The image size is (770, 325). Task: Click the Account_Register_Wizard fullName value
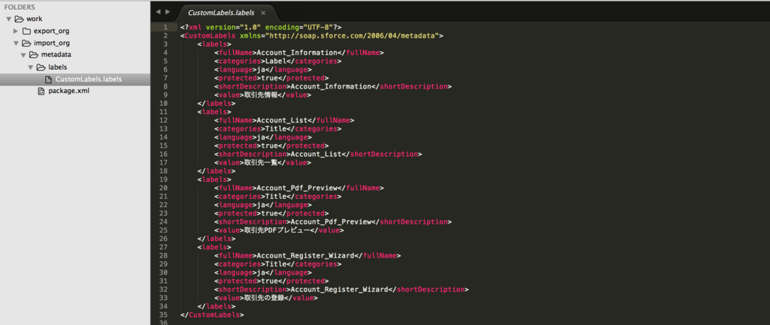[x=307, y=255]
